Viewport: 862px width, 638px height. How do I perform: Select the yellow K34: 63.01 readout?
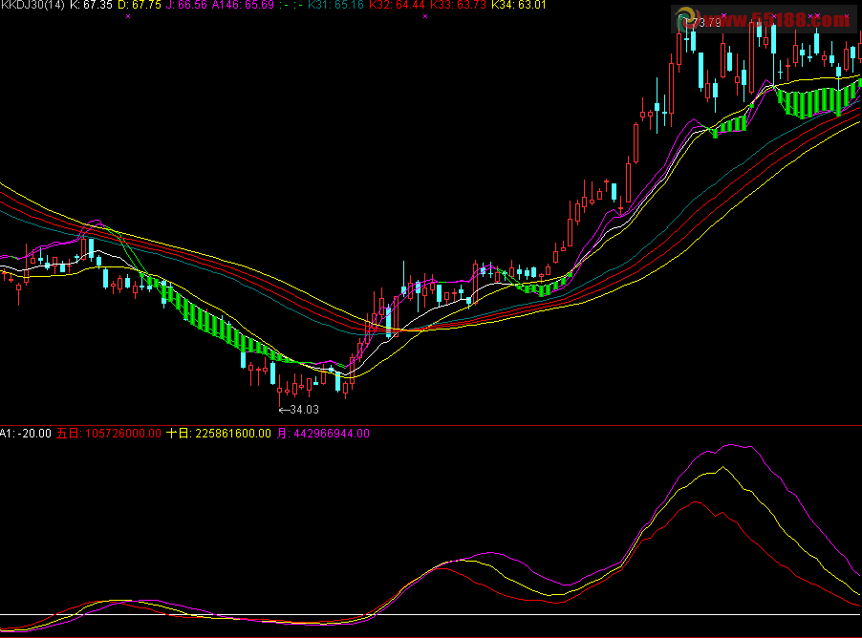(x=518, y=5)
